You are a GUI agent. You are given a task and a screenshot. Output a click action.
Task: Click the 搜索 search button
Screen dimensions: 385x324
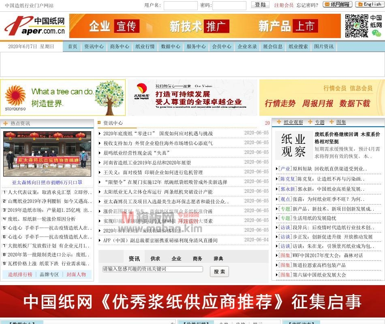coord(219,271)
